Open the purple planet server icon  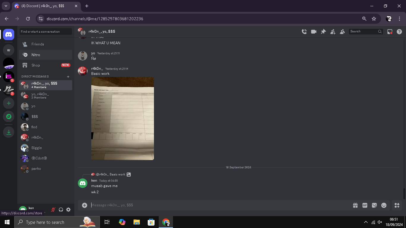9,63
